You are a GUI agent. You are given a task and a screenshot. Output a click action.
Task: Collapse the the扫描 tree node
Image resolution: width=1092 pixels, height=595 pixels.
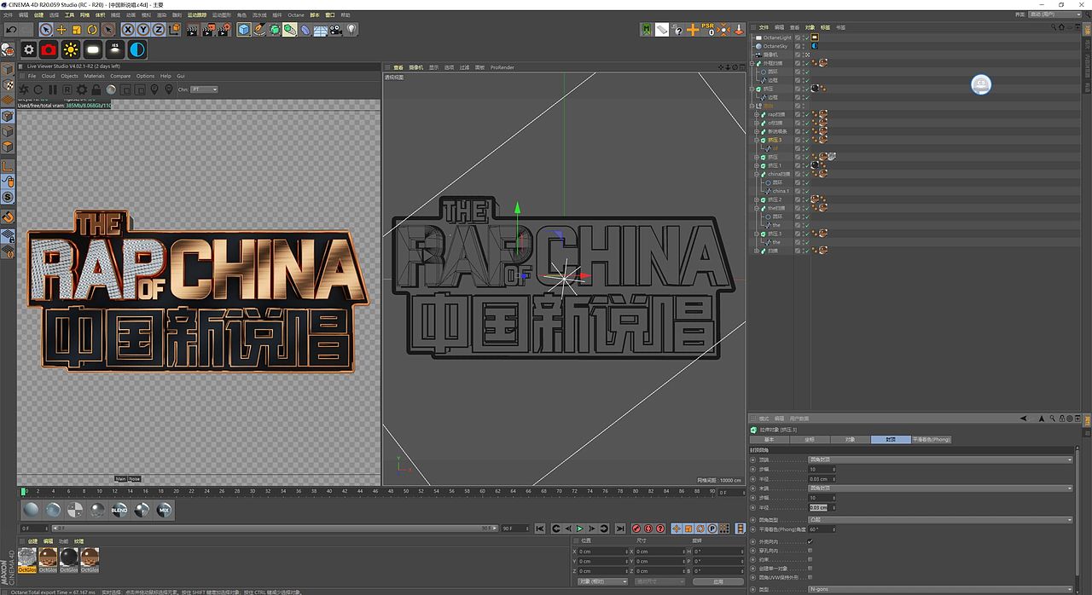point(756,208)
